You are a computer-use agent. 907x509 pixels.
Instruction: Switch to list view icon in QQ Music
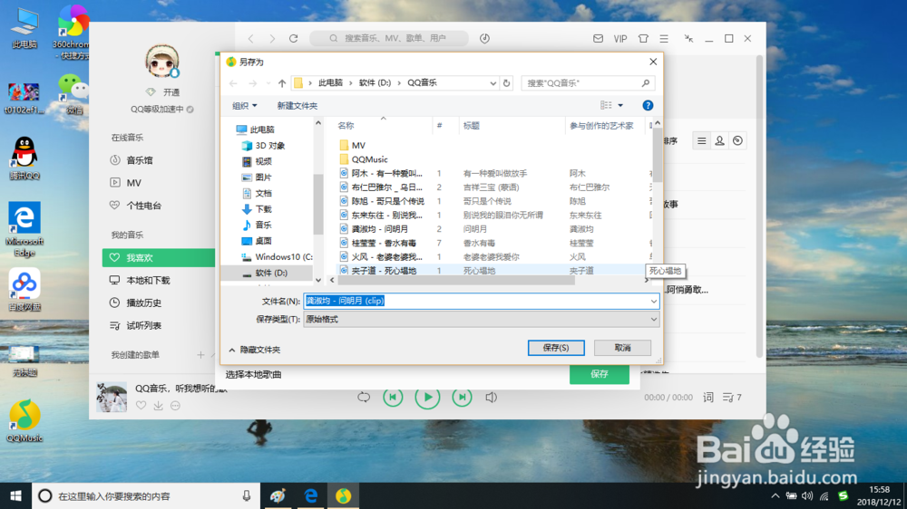702,140
